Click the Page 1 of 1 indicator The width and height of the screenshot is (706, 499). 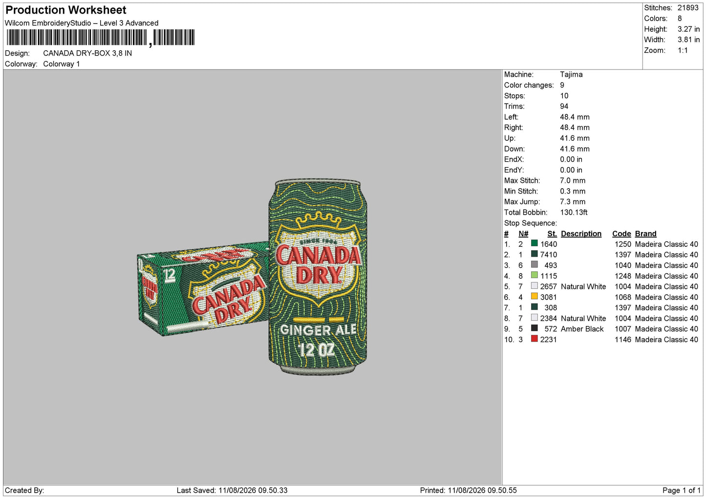(682, 490)
